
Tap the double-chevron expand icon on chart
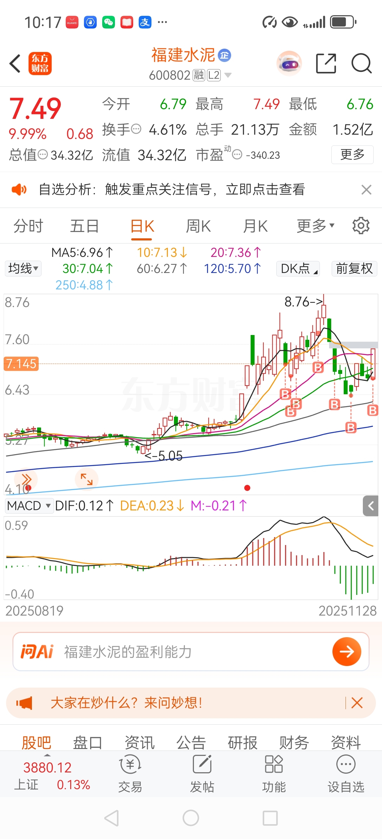tap(26, 479)
